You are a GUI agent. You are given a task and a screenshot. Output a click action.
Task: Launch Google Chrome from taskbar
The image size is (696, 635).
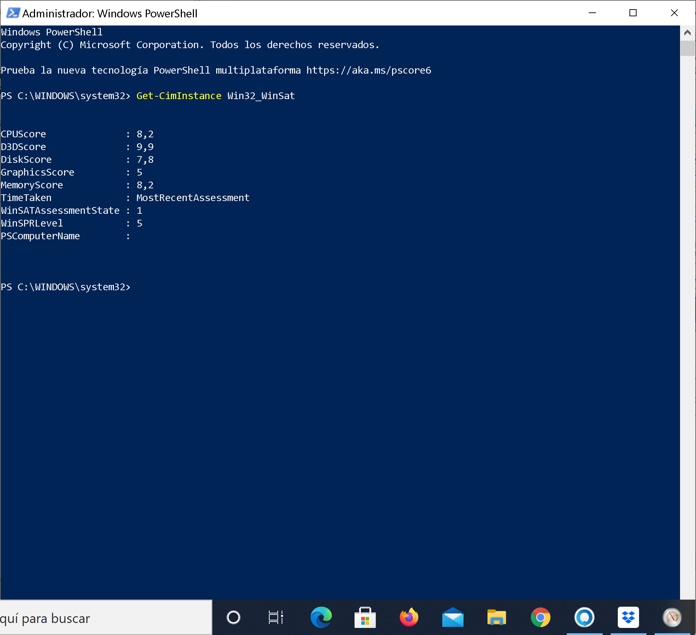point(540,618)
